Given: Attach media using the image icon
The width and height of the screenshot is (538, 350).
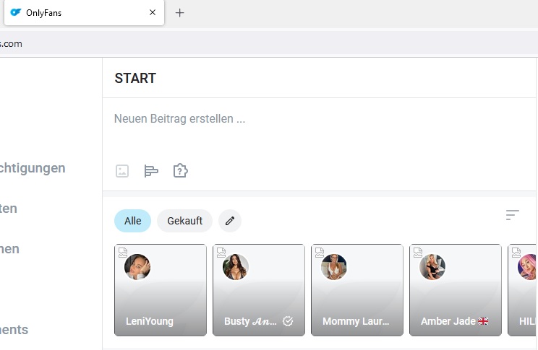Looking at the screenshot, I should (122, 171).
